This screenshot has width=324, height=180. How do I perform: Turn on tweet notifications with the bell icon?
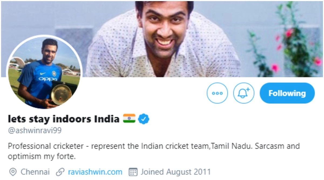tap(244, 93)
